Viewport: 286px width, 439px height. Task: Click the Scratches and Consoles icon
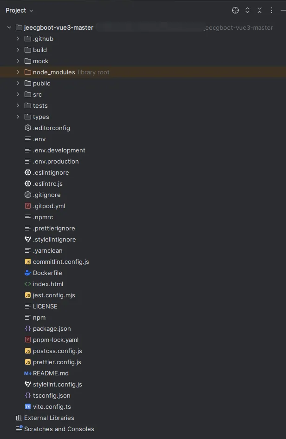pos(19,429)
